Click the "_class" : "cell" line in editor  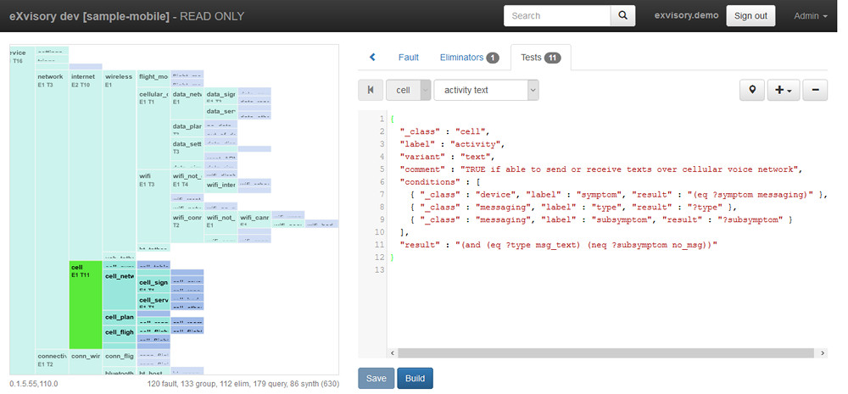pyautogui.click(x=444, y=131)
